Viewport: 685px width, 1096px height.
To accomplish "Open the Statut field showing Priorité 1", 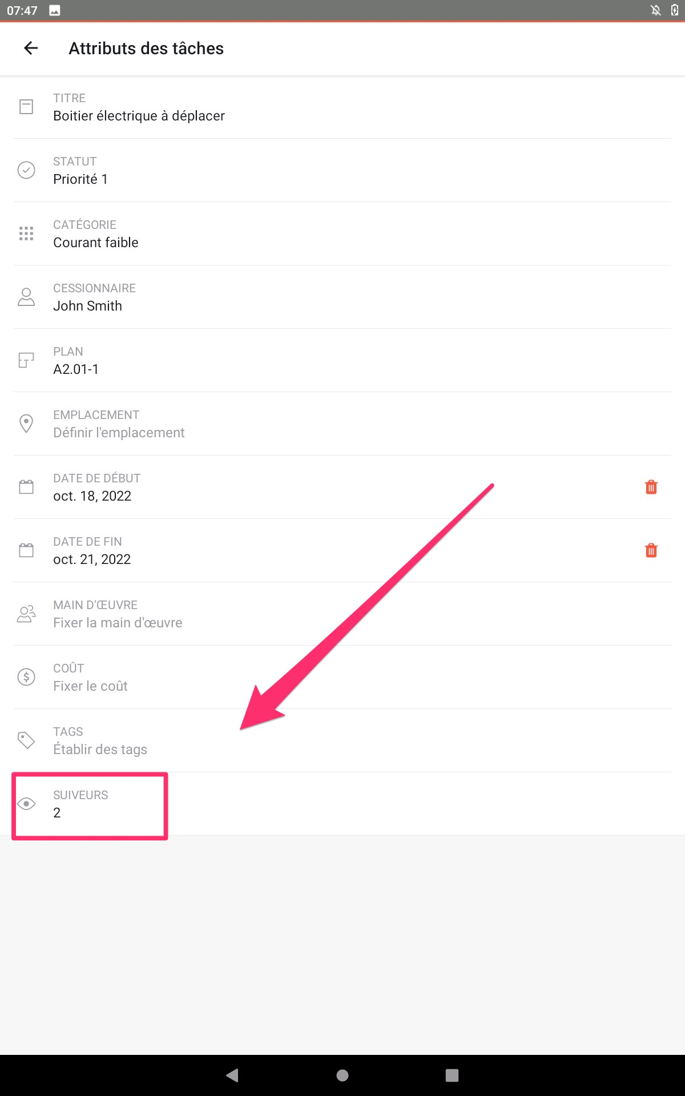I will coord(80,179).
